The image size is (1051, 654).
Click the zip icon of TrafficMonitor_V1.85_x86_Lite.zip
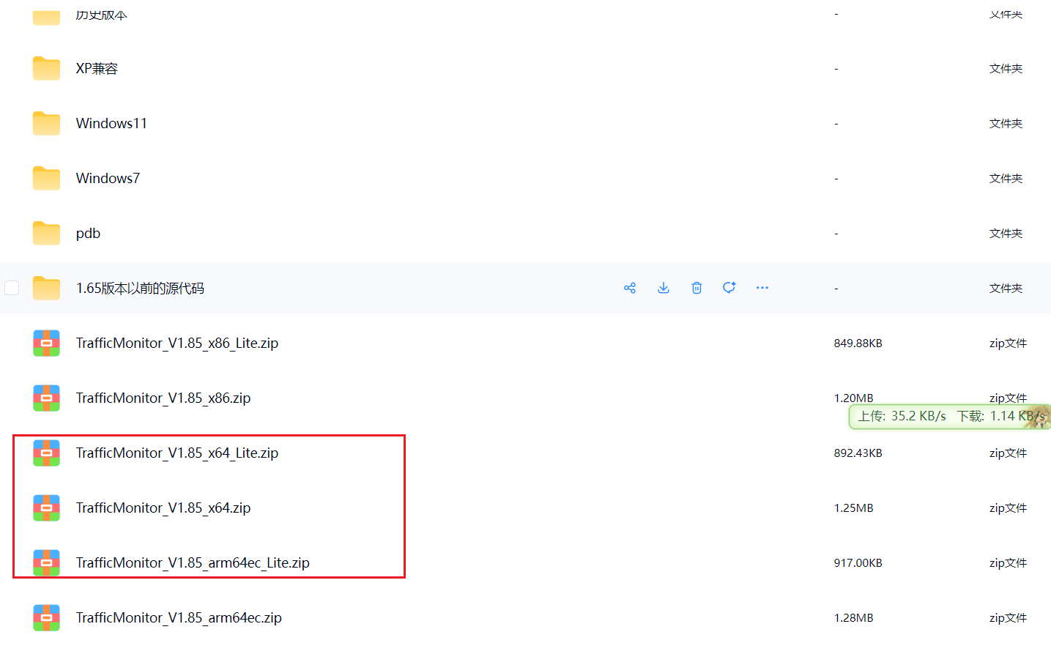[x=46, y=343]
